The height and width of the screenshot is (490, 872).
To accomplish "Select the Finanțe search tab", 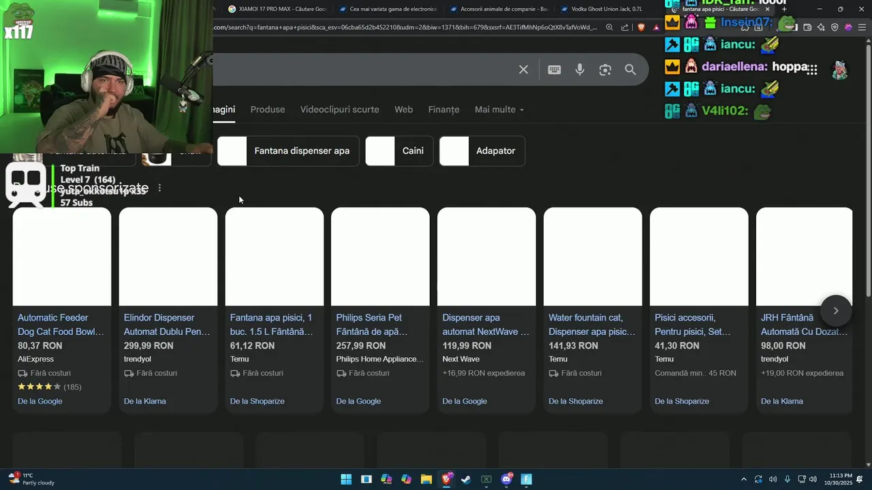I will pos(443,110).
